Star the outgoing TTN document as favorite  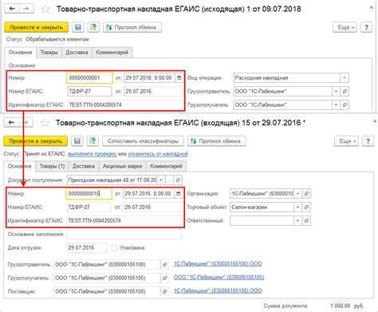point(45,9)
